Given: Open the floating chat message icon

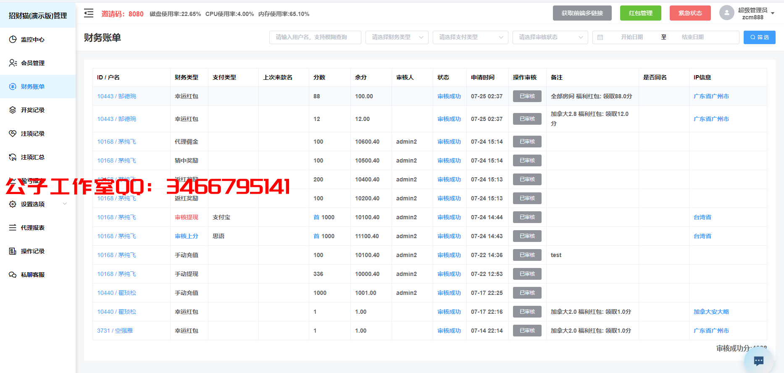Looking at the screenshot, I should tap(759, 360).
